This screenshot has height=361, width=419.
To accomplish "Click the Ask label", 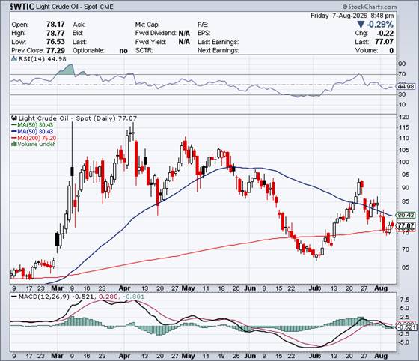I will 79,25.
